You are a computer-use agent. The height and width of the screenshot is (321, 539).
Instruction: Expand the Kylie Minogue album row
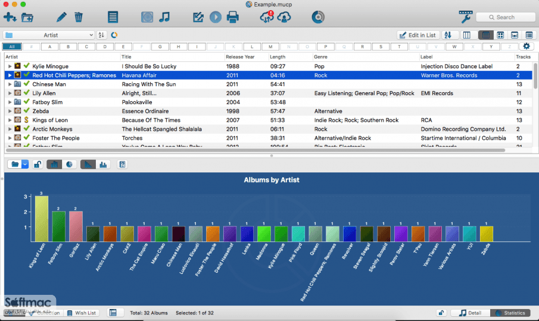tap(10, 66)
